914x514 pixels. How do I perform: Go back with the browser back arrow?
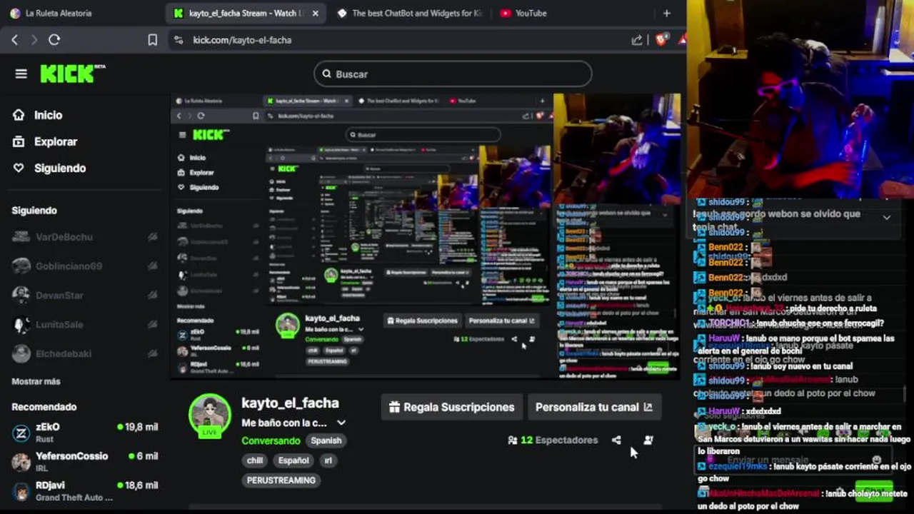click(x=14, y=40)
